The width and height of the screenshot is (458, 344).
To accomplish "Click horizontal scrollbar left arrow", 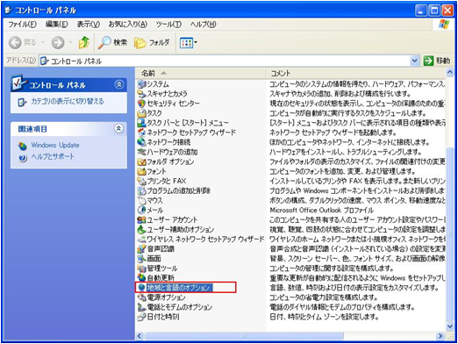I will point(140,336).
